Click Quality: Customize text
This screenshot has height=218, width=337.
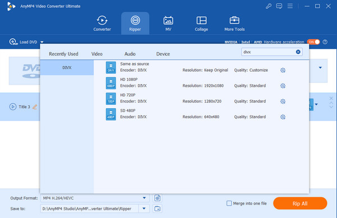pos(251,70)
